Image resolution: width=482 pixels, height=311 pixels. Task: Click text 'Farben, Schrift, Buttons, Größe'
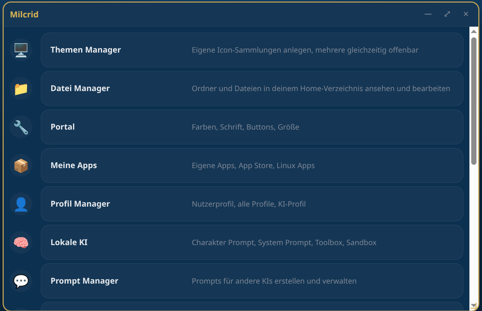[x=245, y=127]
